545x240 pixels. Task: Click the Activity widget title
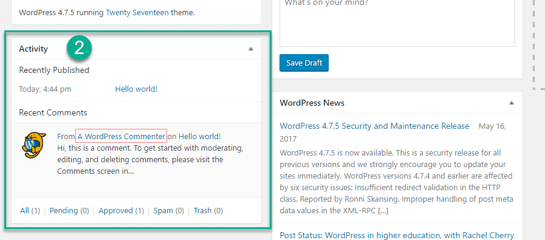33,49
